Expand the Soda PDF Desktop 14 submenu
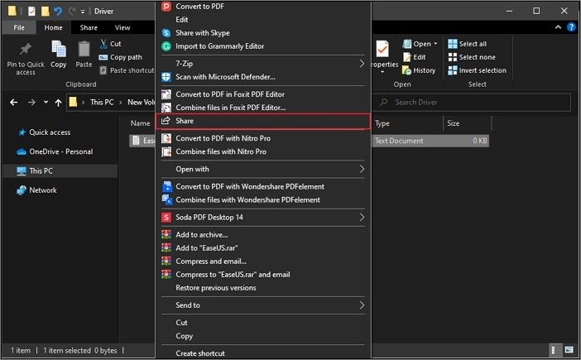This screenshot has width=581, height=360. coord(362,218)
